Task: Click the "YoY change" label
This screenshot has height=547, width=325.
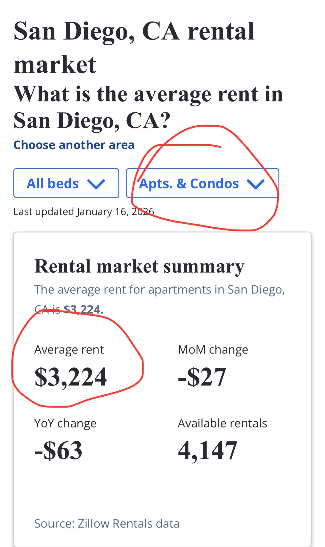Action: (x=65, y=423)
